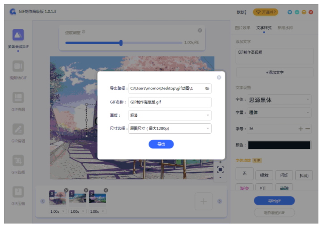322x228 pixels.
Task: Open the duration dropdown under frame 2
Action: [97, 211]
